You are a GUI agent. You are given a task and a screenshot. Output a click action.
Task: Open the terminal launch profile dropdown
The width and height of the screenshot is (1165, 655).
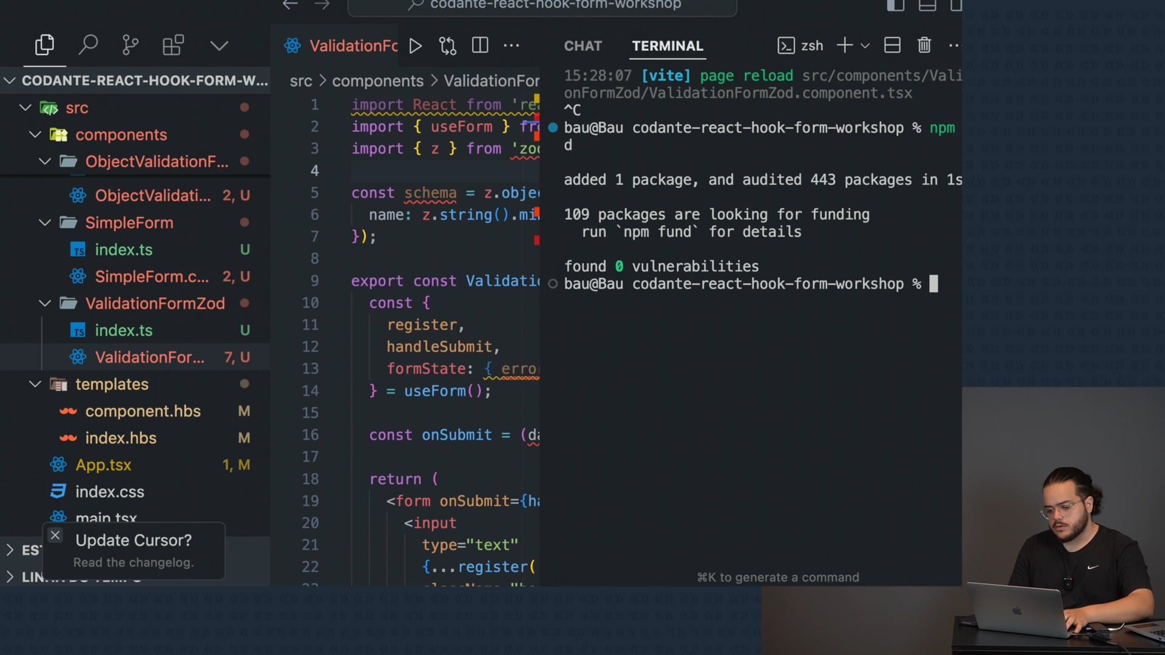click(865, 45)
